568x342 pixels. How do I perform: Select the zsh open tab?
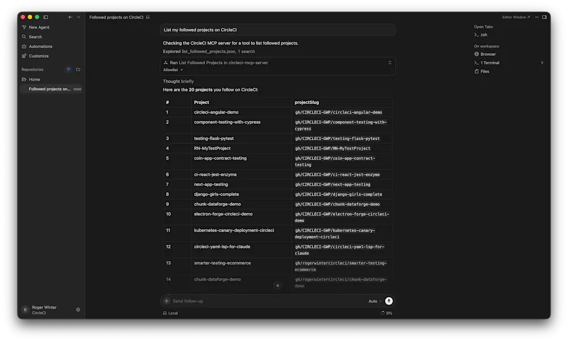click(x=481, y=34)
